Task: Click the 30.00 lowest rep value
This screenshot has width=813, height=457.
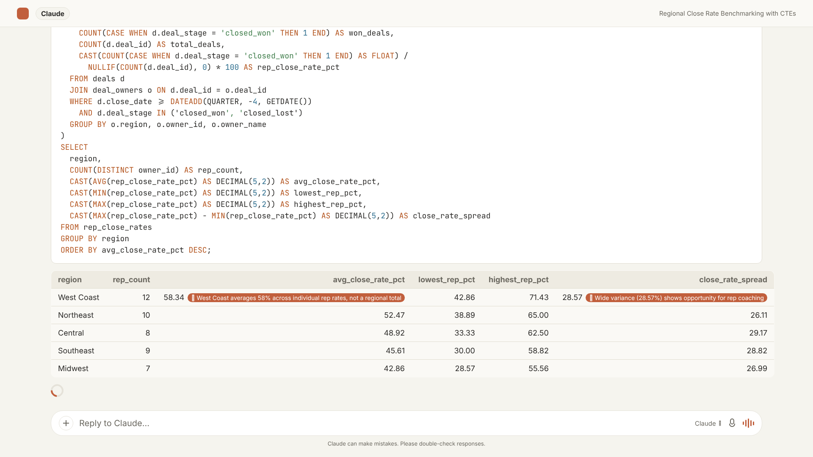Action: (x=465, y=351)
